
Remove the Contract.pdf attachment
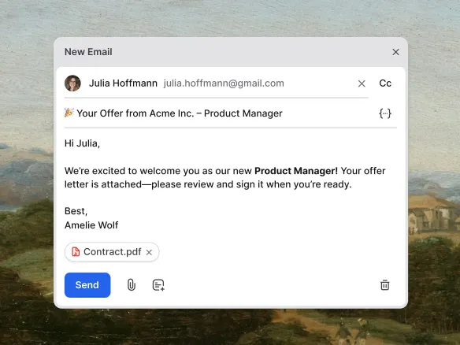coord(149,252)
